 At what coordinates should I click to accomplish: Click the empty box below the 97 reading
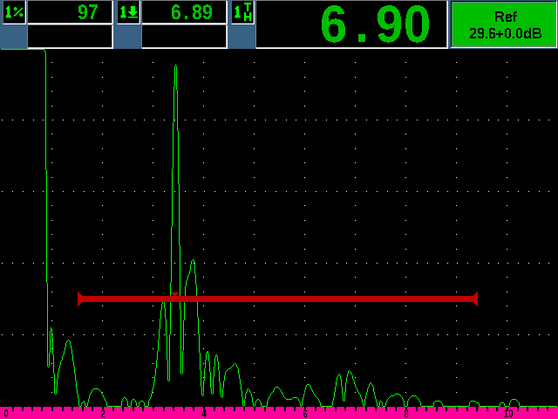tap(70, 37)
